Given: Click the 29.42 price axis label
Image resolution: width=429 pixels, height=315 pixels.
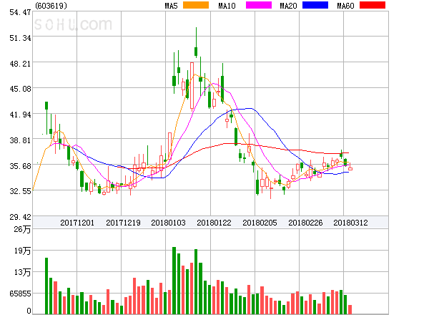Looking at the screenshot, I should click(x=20, y=217).
